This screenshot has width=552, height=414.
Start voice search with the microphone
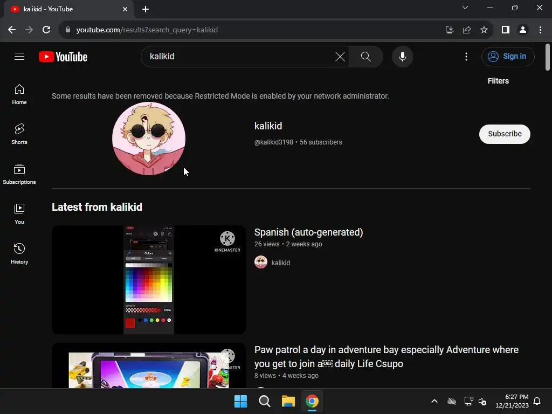(402, 56)
